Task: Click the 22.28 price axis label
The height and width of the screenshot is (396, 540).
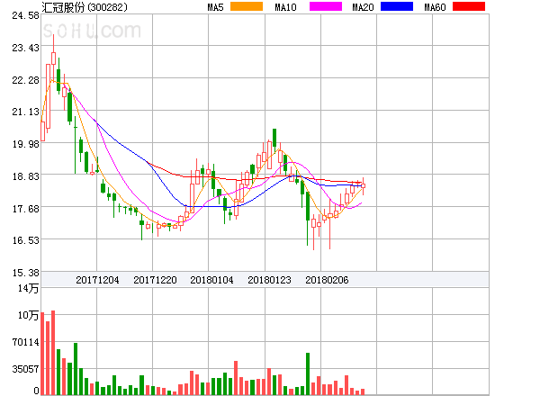Action: [25, 80]
